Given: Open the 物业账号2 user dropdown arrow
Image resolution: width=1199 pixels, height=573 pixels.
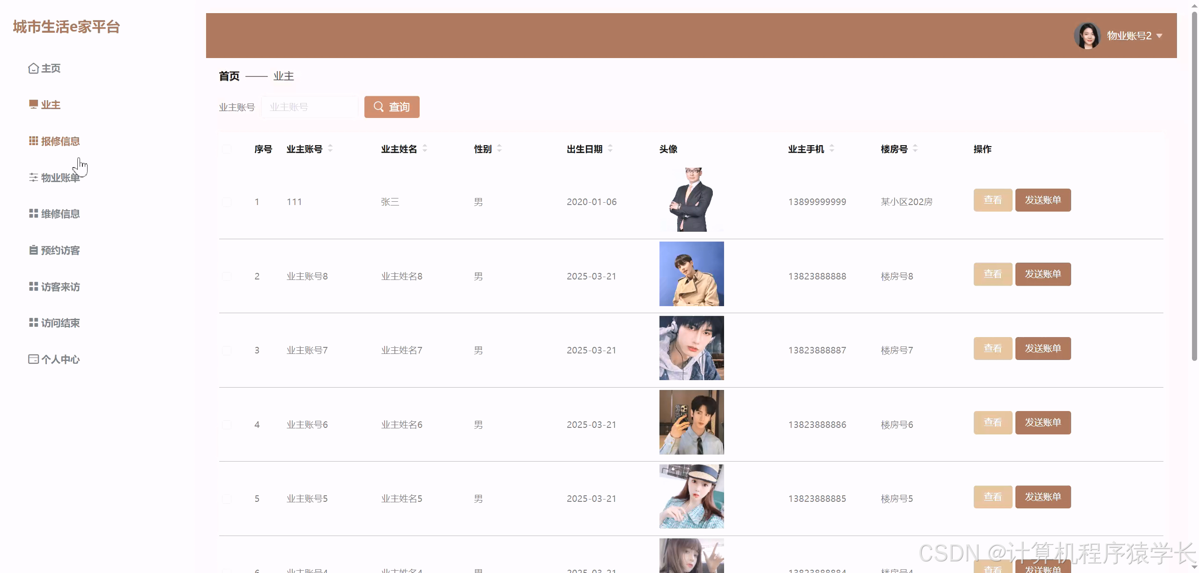Looking at the screenshot, I should coord(1159,36).
